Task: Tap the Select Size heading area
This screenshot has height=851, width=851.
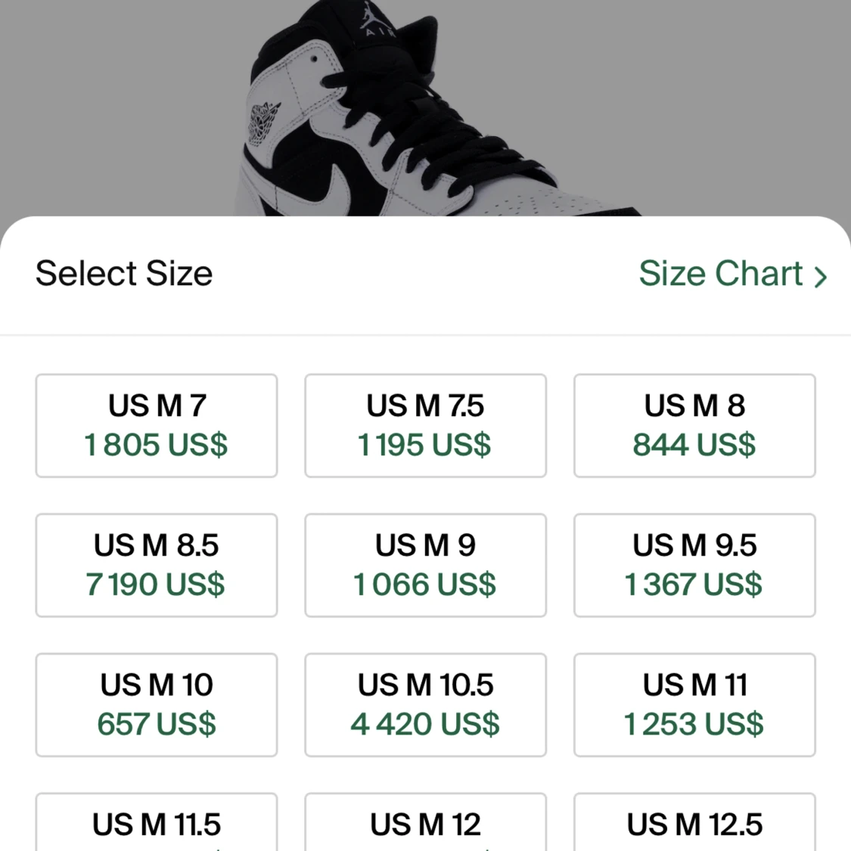Action: pyautogui.click(x=123, y=274)
